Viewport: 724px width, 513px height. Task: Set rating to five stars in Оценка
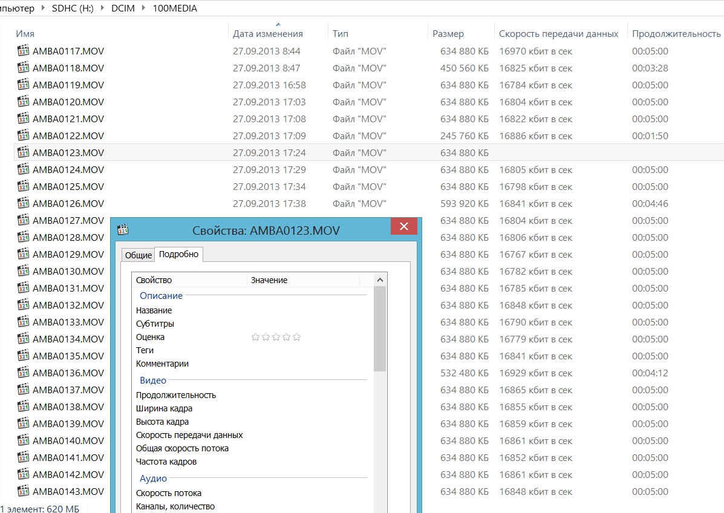296,337
